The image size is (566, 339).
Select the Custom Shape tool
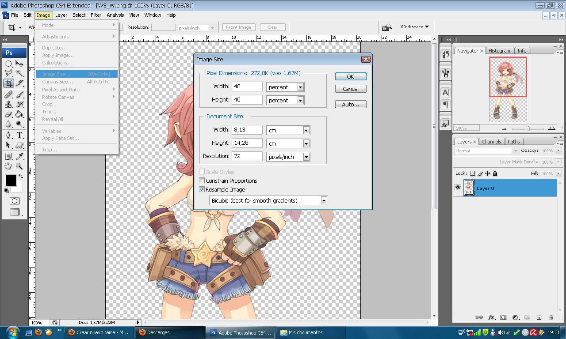19,145
